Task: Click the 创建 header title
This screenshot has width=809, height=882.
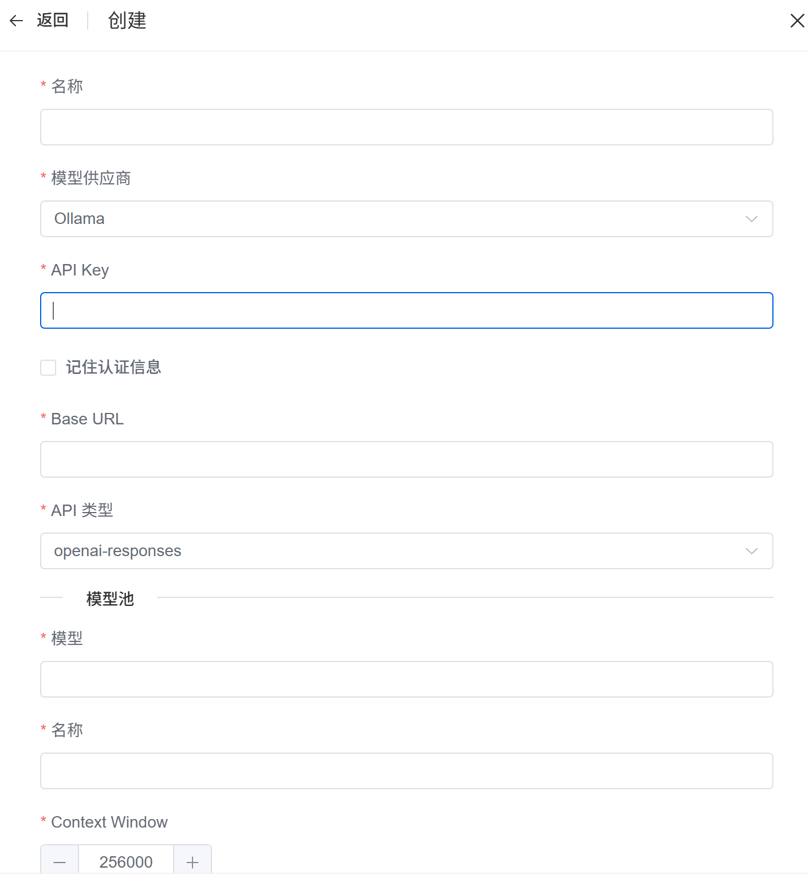Action: click(127, 21)
